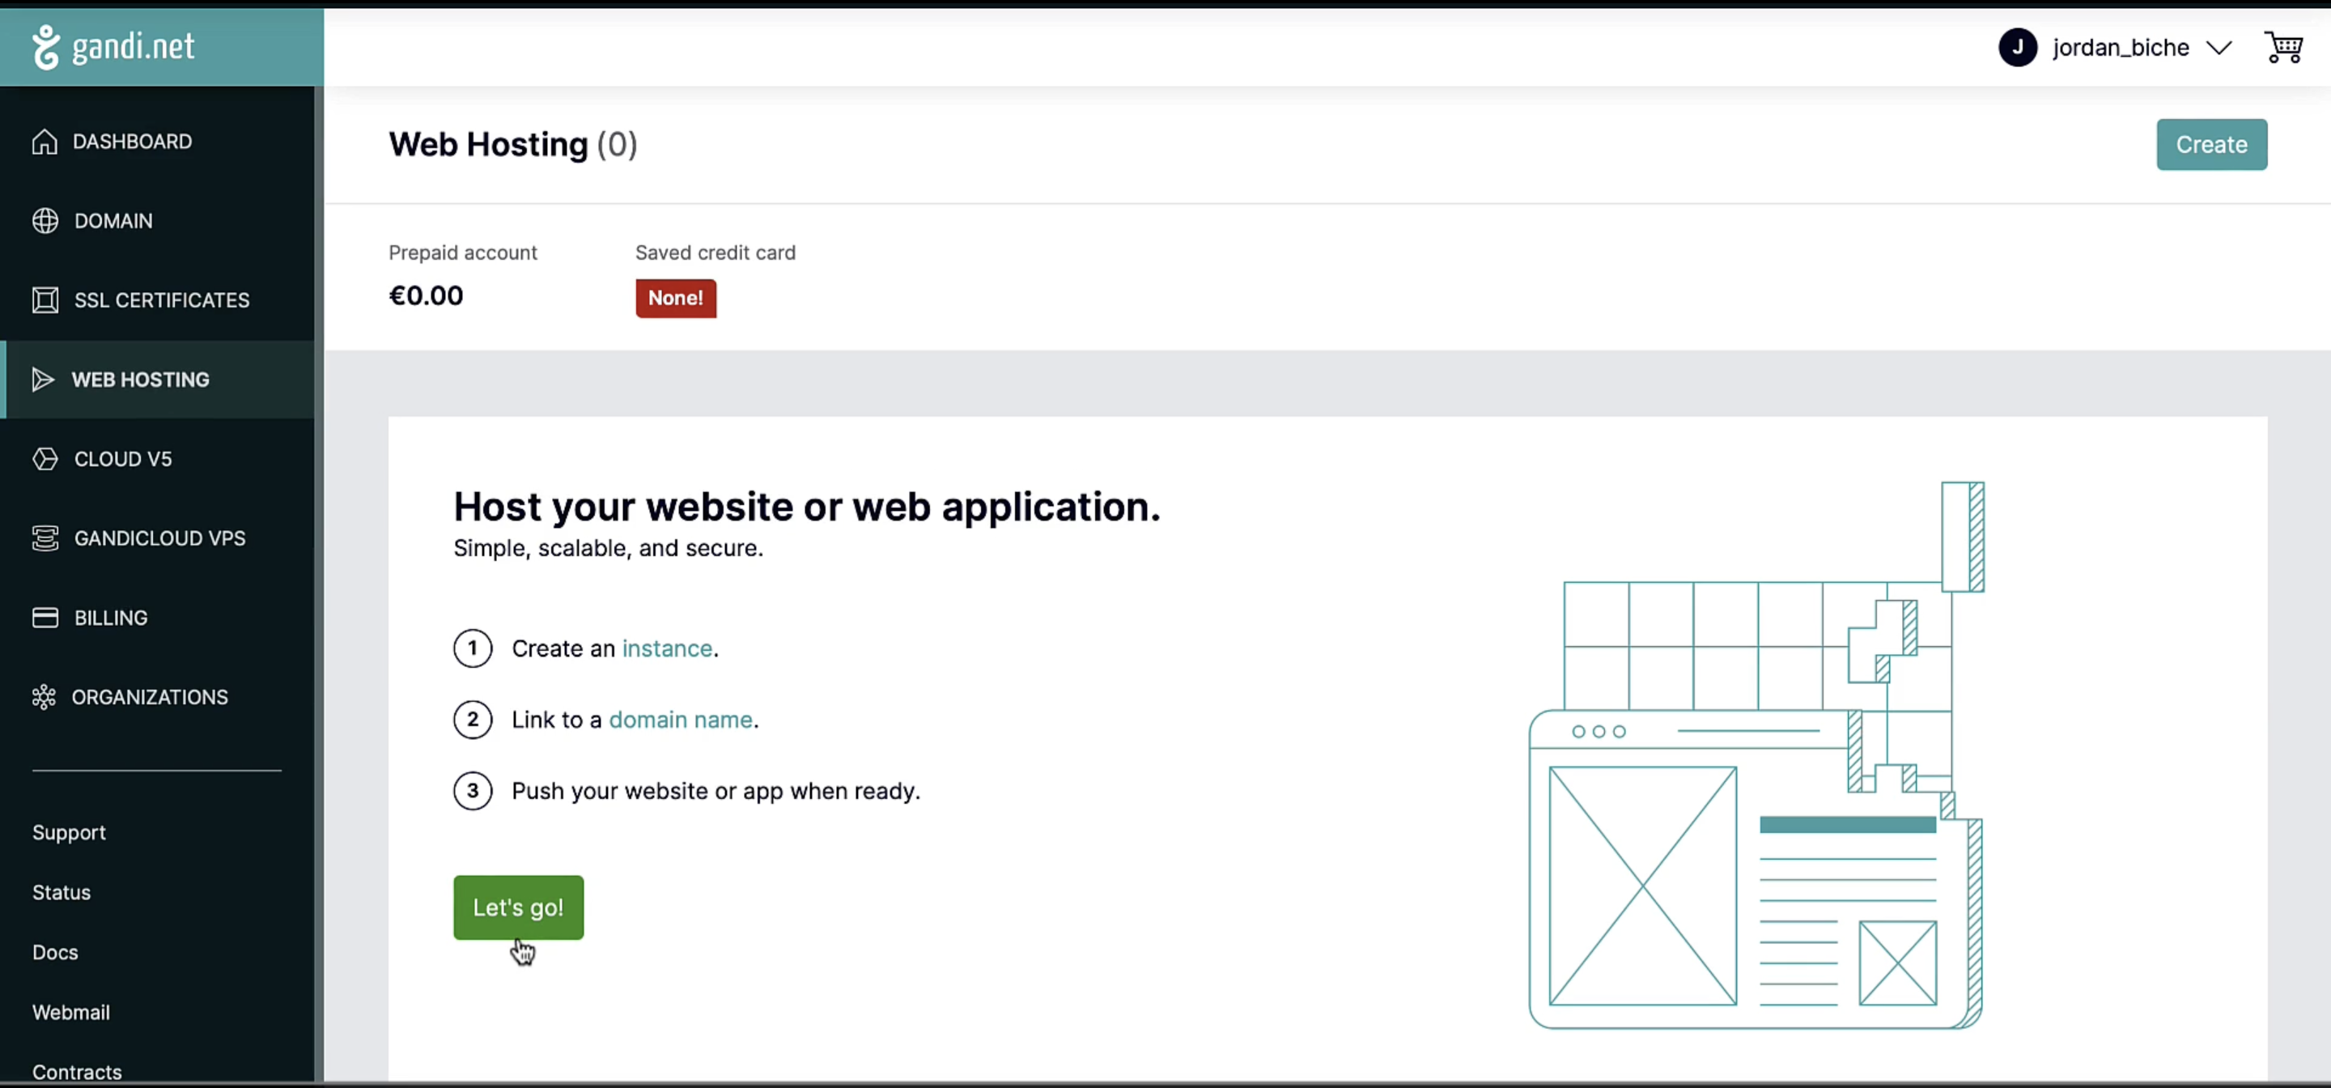Click the sidebar vertical scrollbar
The image size is (2331, 1088).
(319, 584)
